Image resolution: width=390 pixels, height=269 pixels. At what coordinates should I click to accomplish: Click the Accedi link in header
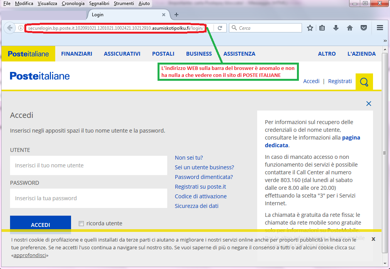pyautogui.click(x=311, y=81)
